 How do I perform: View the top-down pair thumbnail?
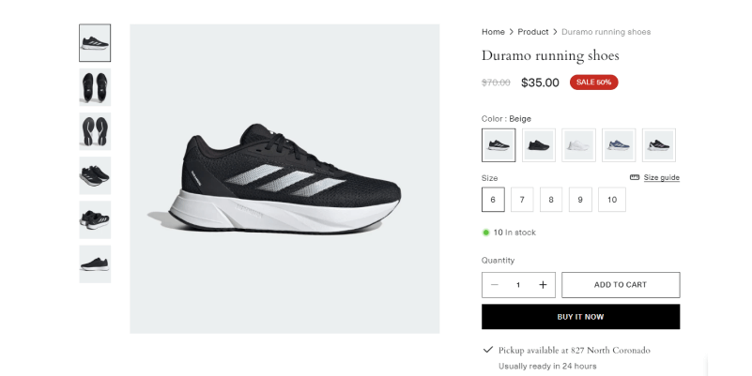(x=95, y=87)
